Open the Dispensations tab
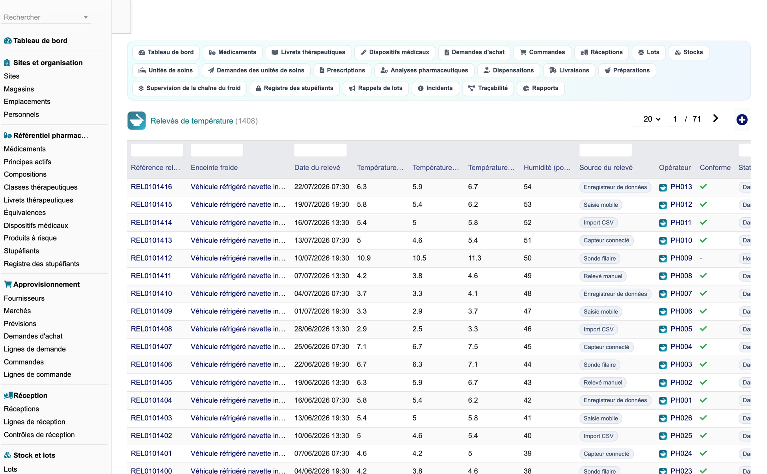Image resolution: width=767 pixels, height=474 pixels. (508, 70)
